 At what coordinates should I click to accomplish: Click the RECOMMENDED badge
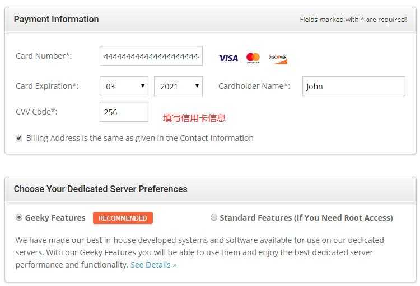coord(123,218)
